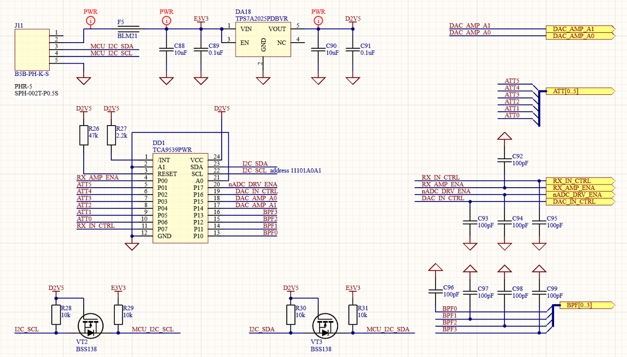This screenshot has height=357, width=627.
Task: Select the TPS7A2025PDBVR regulator DA18
Action: coord(263,39)
